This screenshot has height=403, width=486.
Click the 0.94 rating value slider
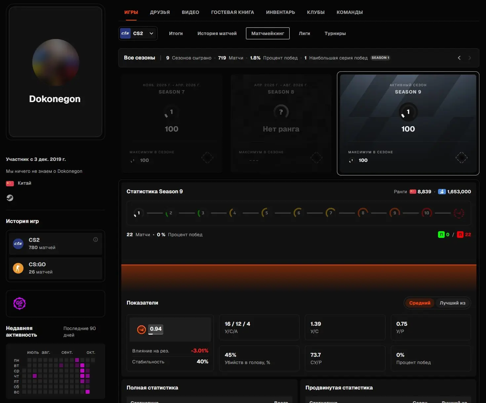pos(156,329)
